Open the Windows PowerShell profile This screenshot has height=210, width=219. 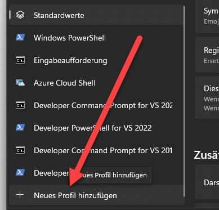tap(96, 38)
